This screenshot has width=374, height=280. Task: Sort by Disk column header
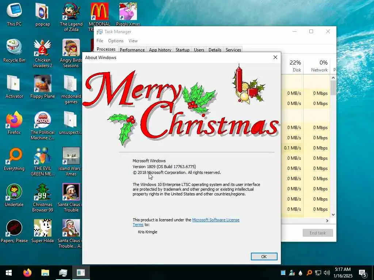tap(293, 66)
